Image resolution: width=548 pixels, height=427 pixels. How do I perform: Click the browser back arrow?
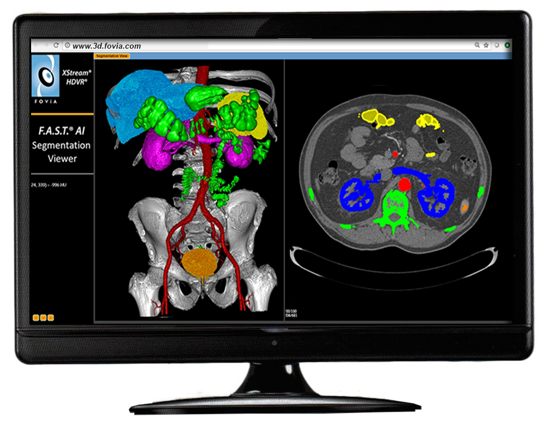[36, 45]
